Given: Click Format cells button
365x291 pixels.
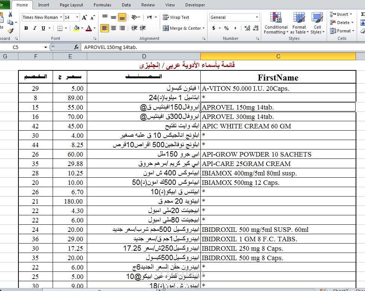Looking at the screenshot, I should click(342, 30).
